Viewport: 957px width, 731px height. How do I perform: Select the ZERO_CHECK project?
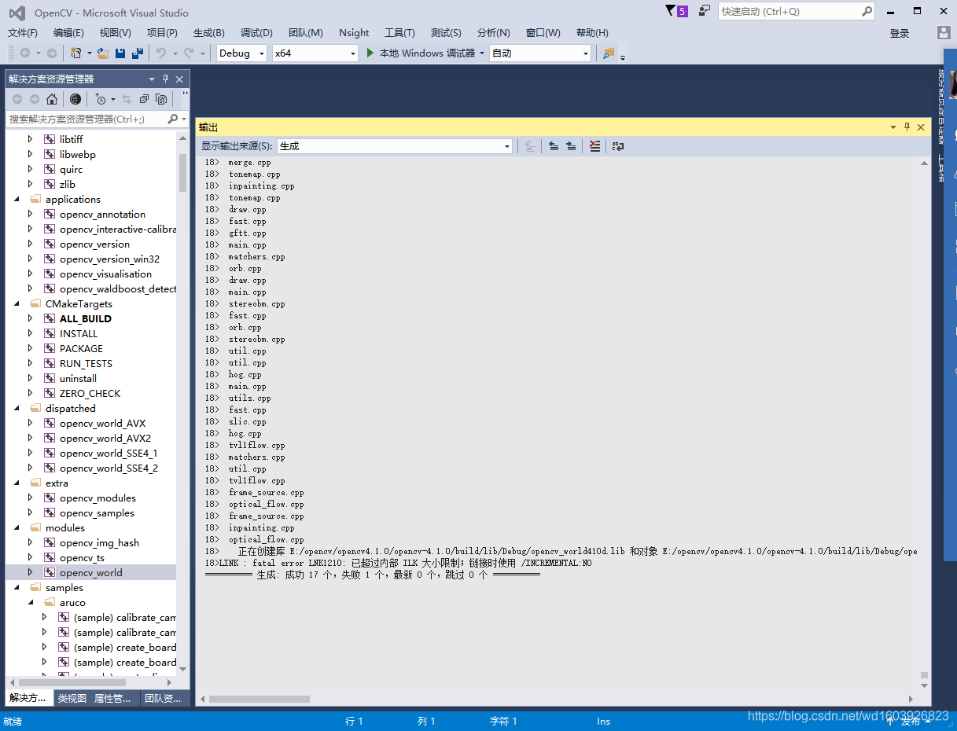[x=90, y=394]
